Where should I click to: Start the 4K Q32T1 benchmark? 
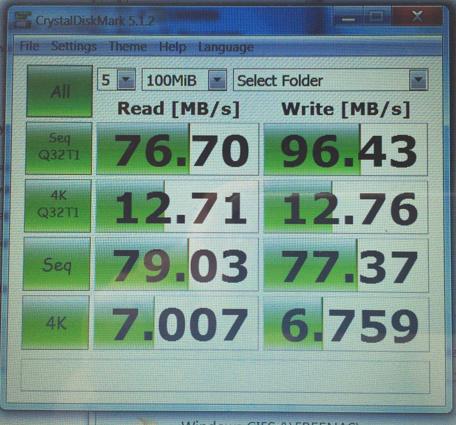coord(58,206)
